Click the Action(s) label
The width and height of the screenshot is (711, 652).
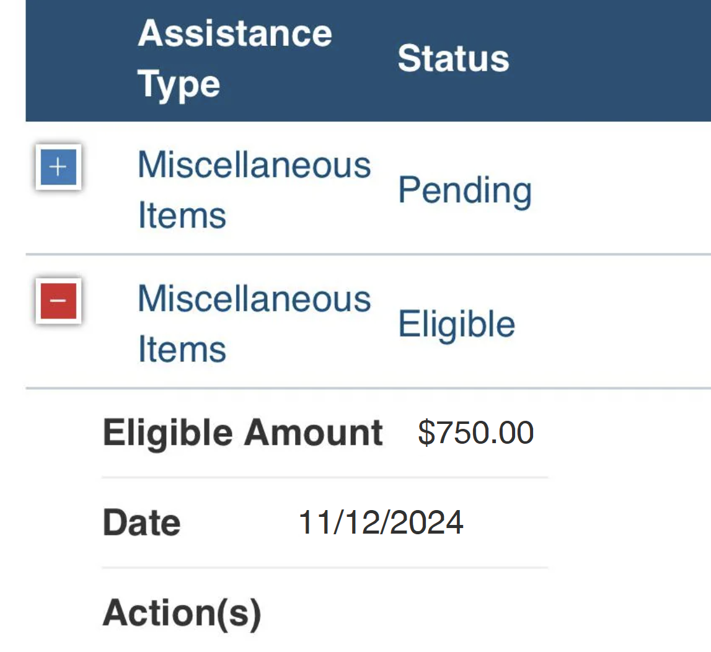(x=182, y=614)
